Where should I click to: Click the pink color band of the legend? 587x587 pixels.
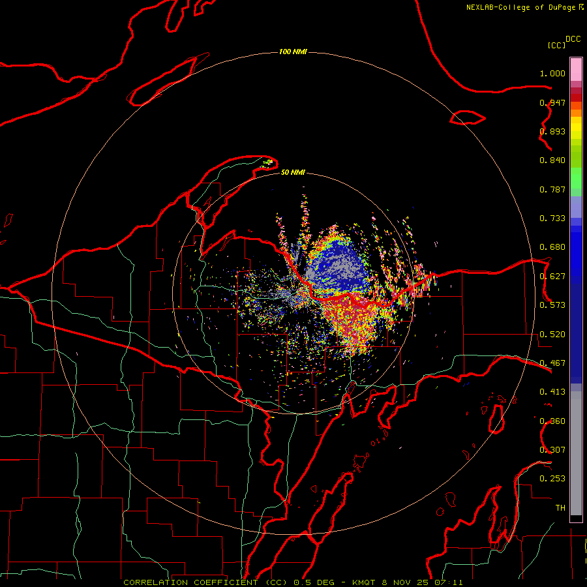(x=576, y=70)
